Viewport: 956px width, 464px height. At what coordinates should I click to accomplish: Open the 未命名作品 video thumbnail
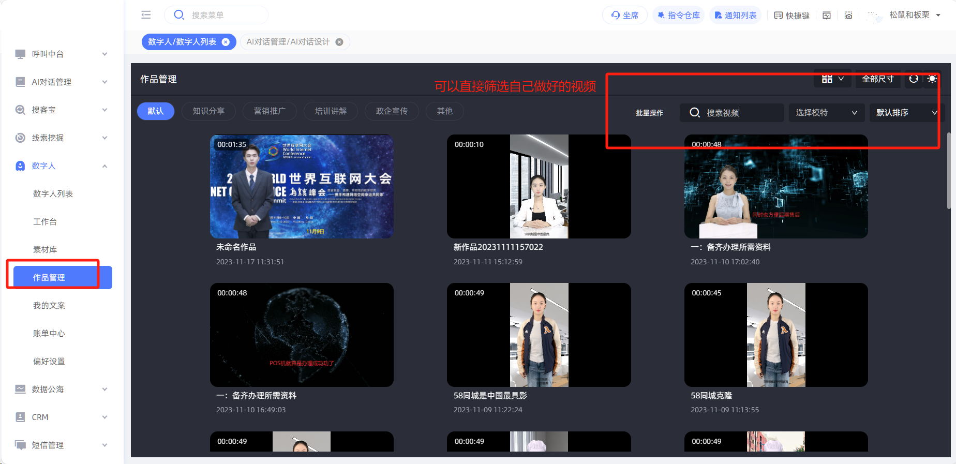[302, 187]
